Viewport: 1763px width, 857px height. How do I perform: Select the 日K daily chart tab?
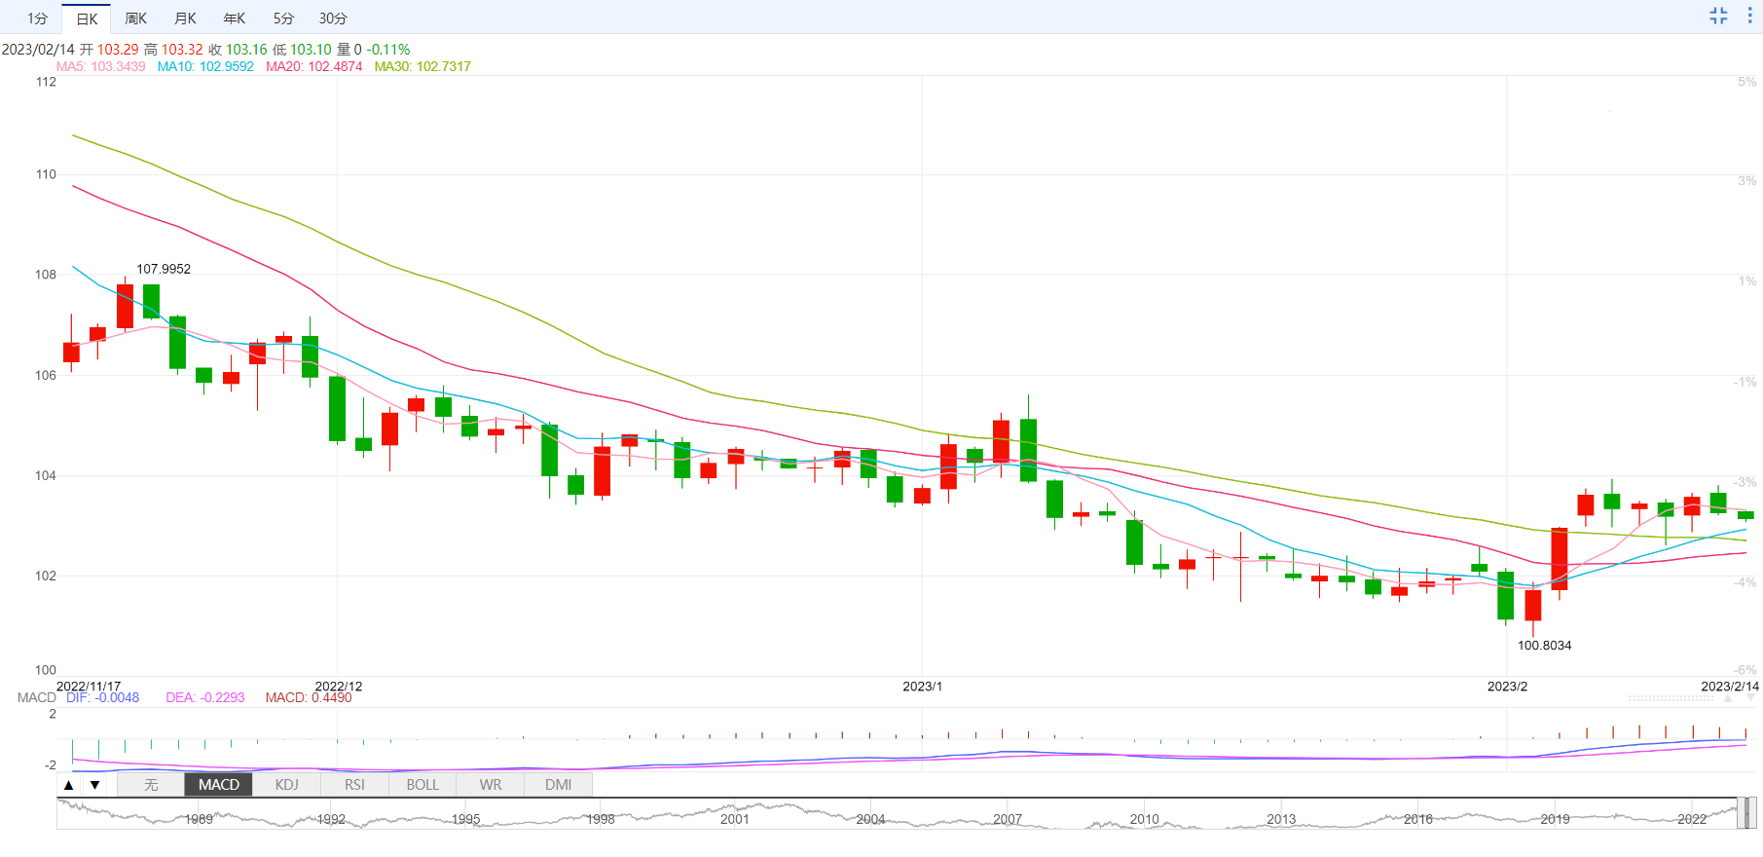click(x=87, y=19)
